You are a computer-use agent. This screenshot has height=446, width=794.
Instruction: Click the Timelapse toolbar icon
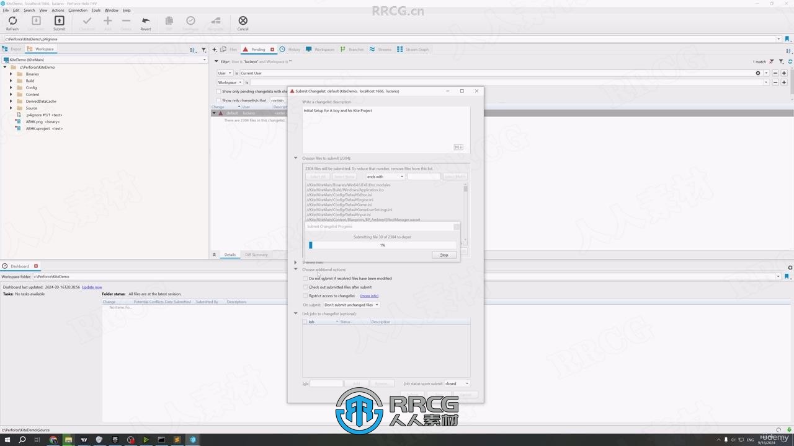tap(190, 23)
